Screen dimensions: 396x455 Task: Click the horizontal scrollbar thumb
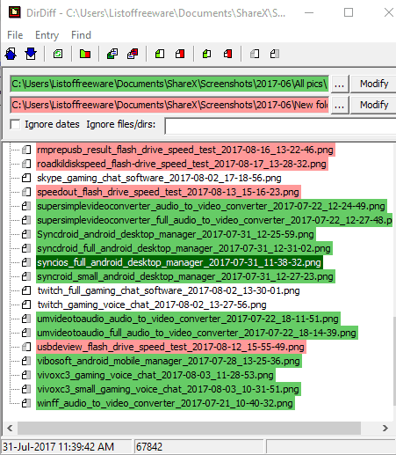(189, 428)
